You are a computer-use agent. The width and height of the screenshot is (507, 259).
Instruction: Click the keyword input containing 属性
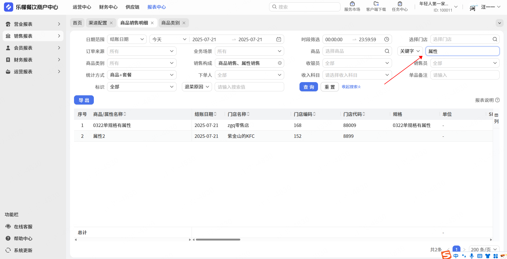click(x=463, y=51)
